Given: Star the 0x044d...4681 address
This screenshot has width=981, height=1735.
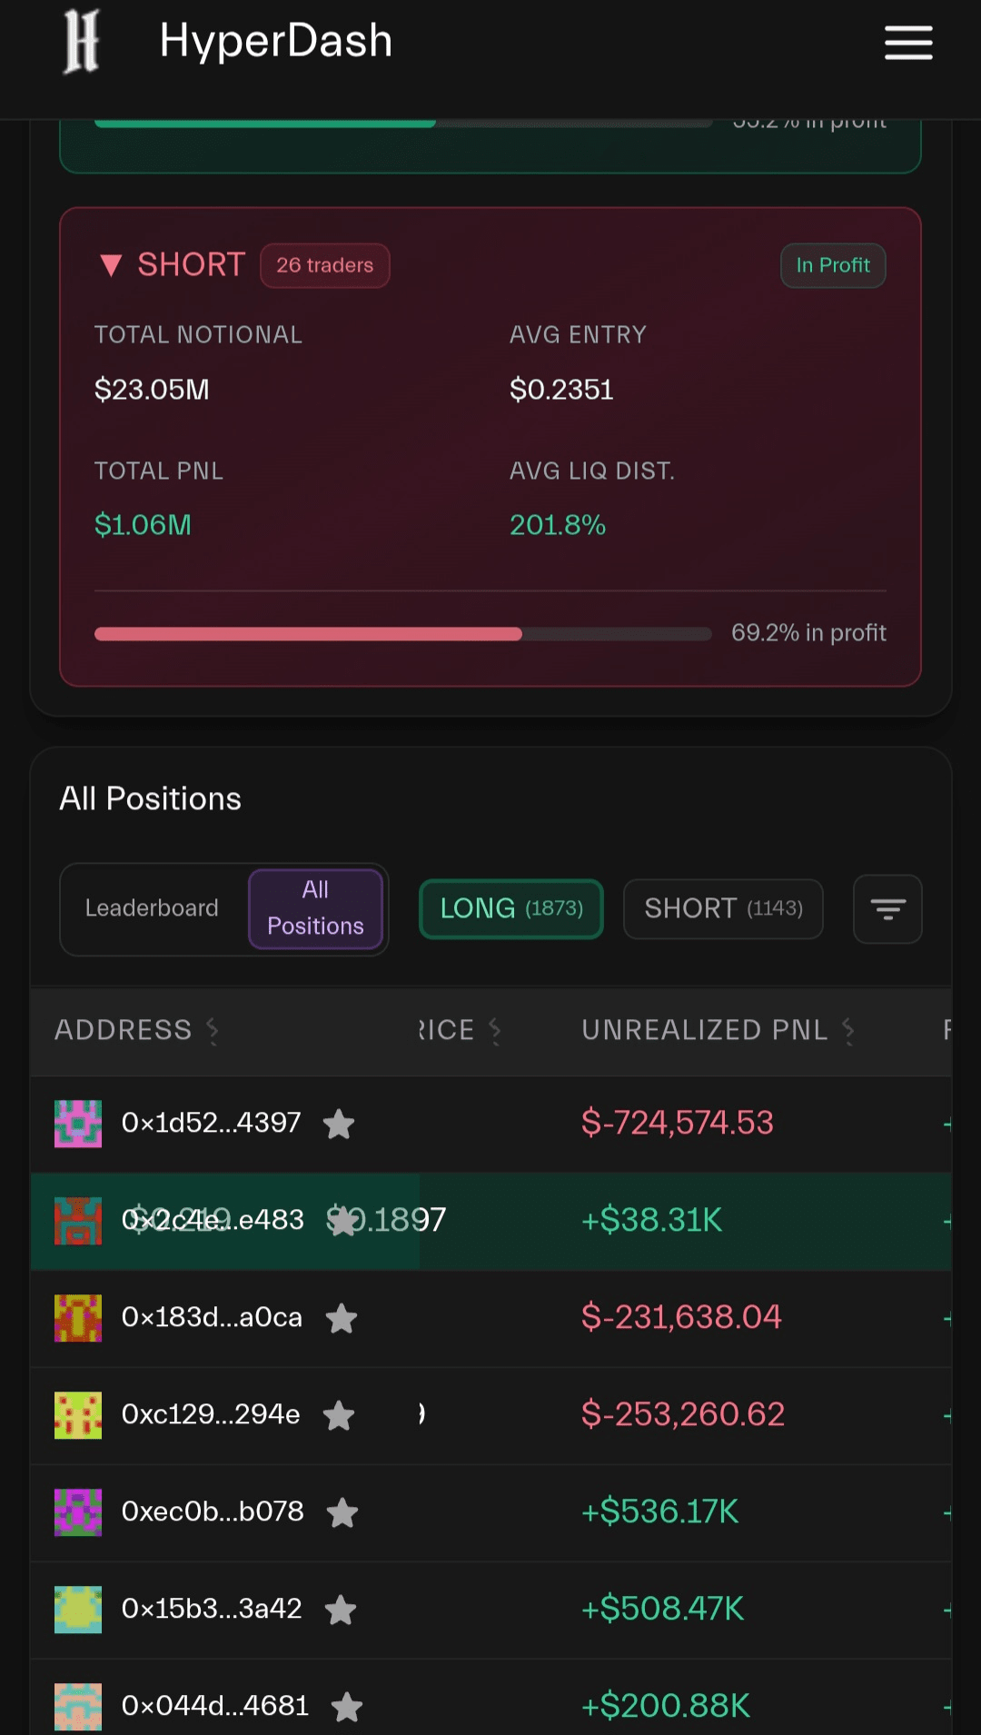Looking at the screenshot, I should (x=347, y=1707).
